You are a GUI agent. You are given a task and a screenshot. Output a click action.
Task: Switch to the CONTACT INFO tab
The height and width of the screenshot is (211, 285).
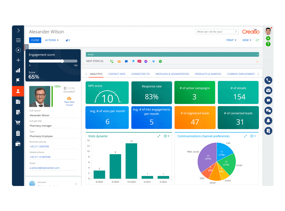[117, 74]
